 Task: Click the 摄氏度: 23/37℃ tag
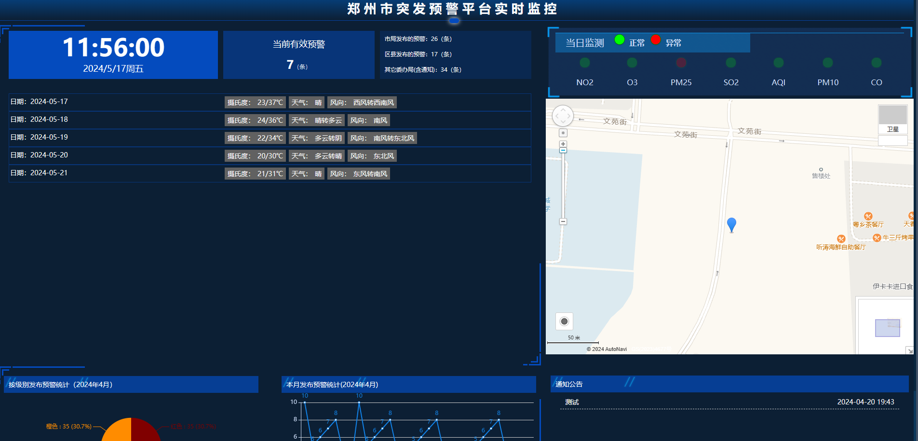click(x=255, y=103)
